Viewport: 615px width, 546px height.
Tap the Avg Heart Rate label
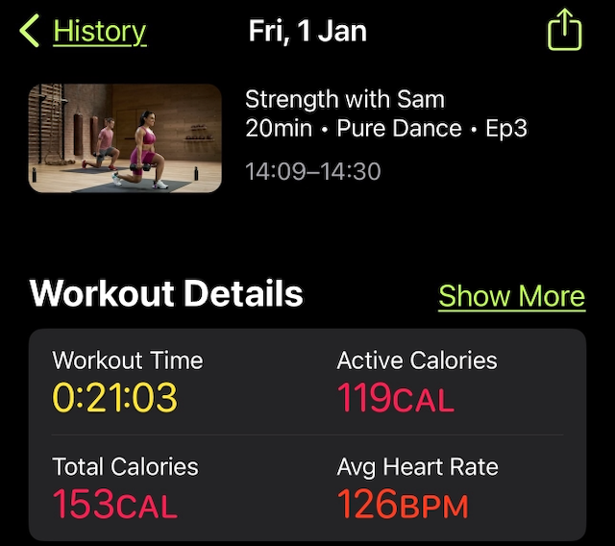(x=418, y=467)
